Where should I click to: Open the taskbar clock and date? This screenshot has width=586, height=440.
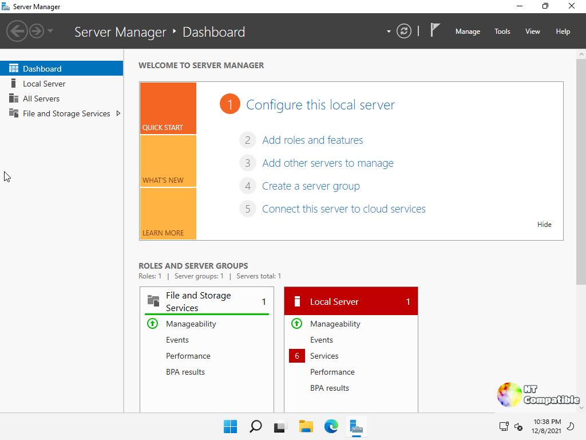click(547, 426)
